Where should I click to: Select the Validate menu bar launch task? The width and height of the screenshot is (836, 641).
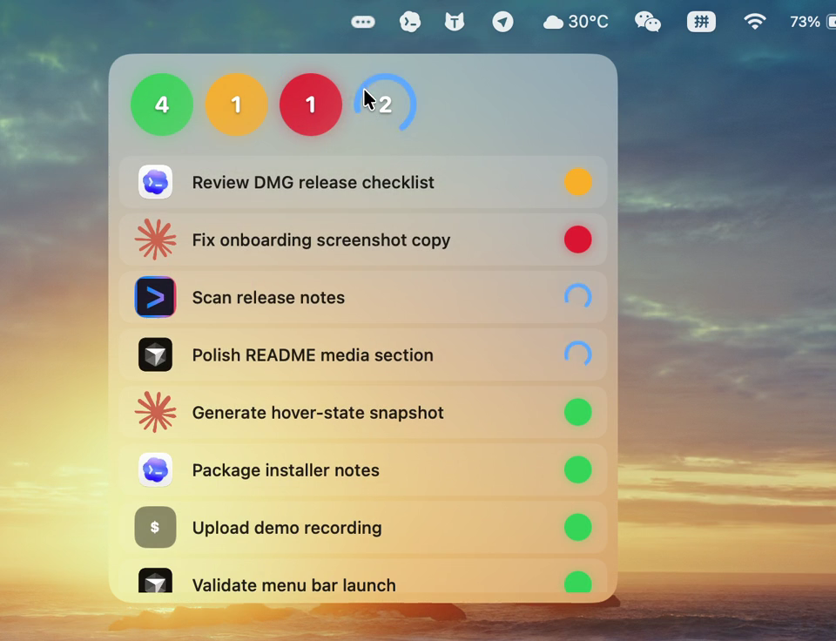pyautogui.click(x=363, y=577)
